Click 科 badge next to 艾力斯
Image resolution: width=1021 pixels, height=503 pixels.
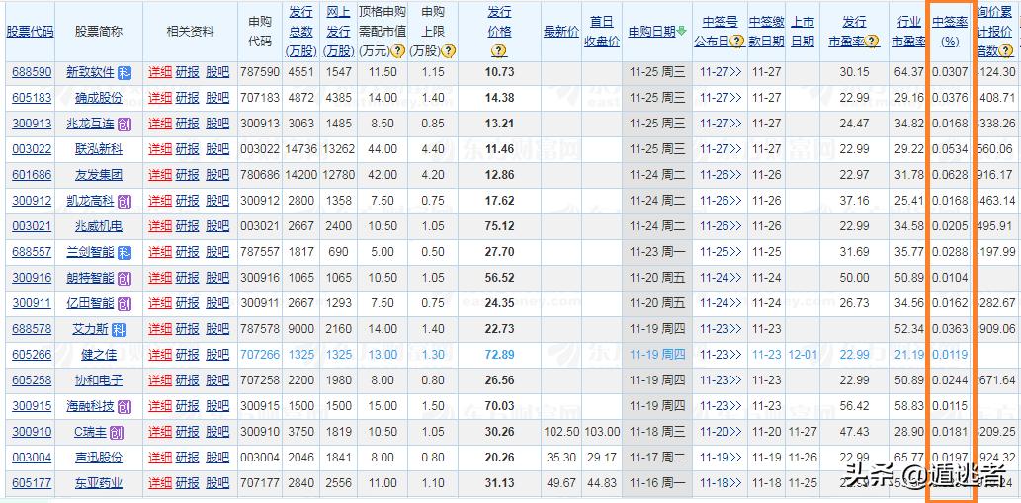(118, 330)
